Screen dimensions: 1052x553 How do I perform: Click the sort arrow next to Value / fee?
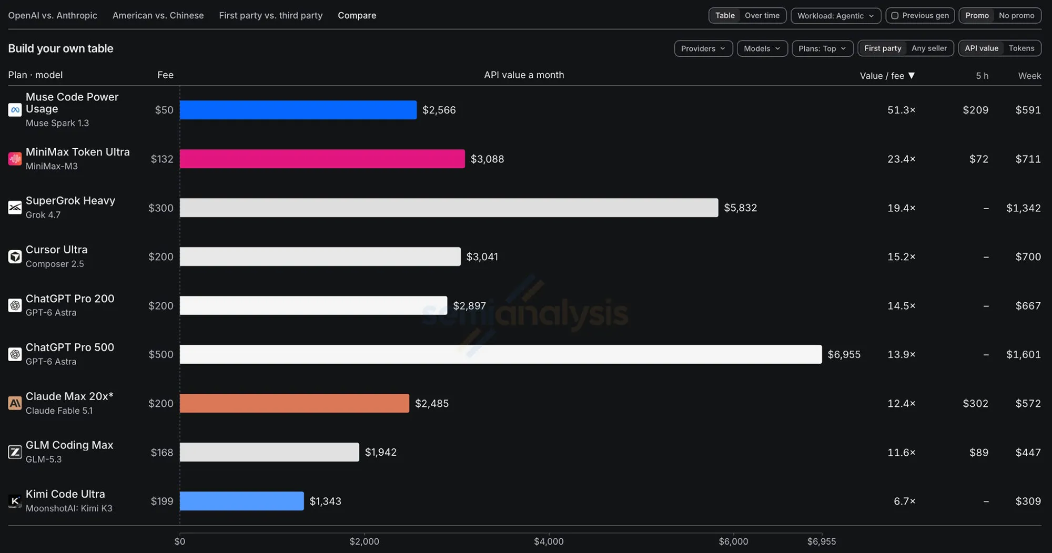tap(912, 76)
